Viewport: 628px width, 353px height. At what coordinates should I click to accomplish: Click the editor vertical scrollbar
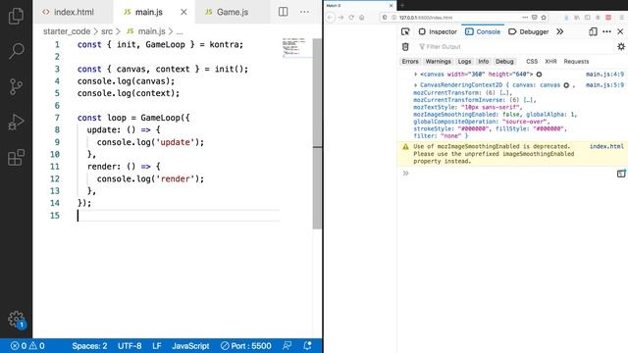tap(317, 133)
